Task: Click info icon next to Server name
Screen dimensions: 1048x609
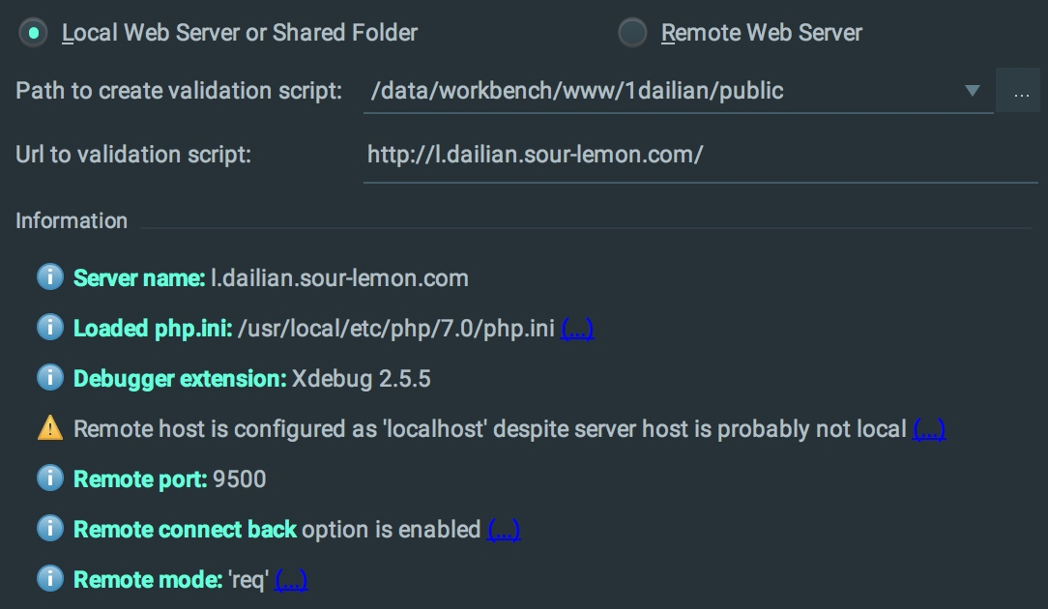Action: 50,276
